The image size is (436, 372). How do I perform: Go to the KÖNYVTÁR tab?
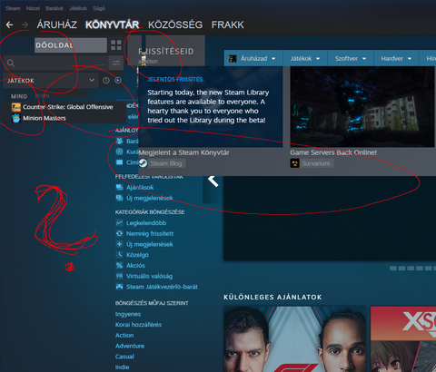click(112, 24)
